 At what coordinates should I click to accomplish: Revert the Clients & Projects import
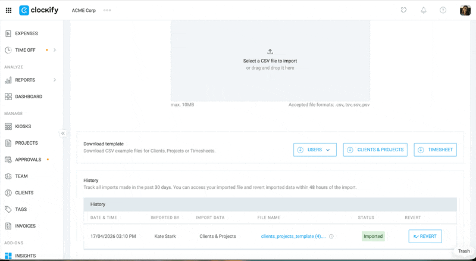pos(425,237)
